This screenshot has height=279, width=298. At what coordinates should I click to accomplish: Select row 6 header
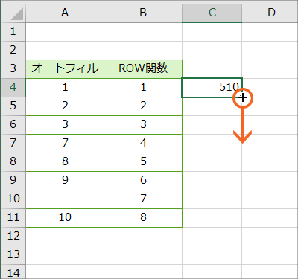point(13,125)
